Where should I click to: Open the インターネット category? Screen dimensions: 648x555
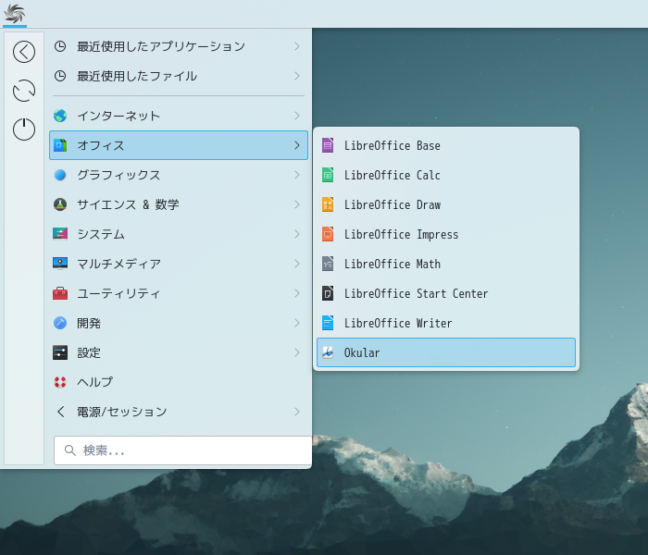click(x=179, y=116)
